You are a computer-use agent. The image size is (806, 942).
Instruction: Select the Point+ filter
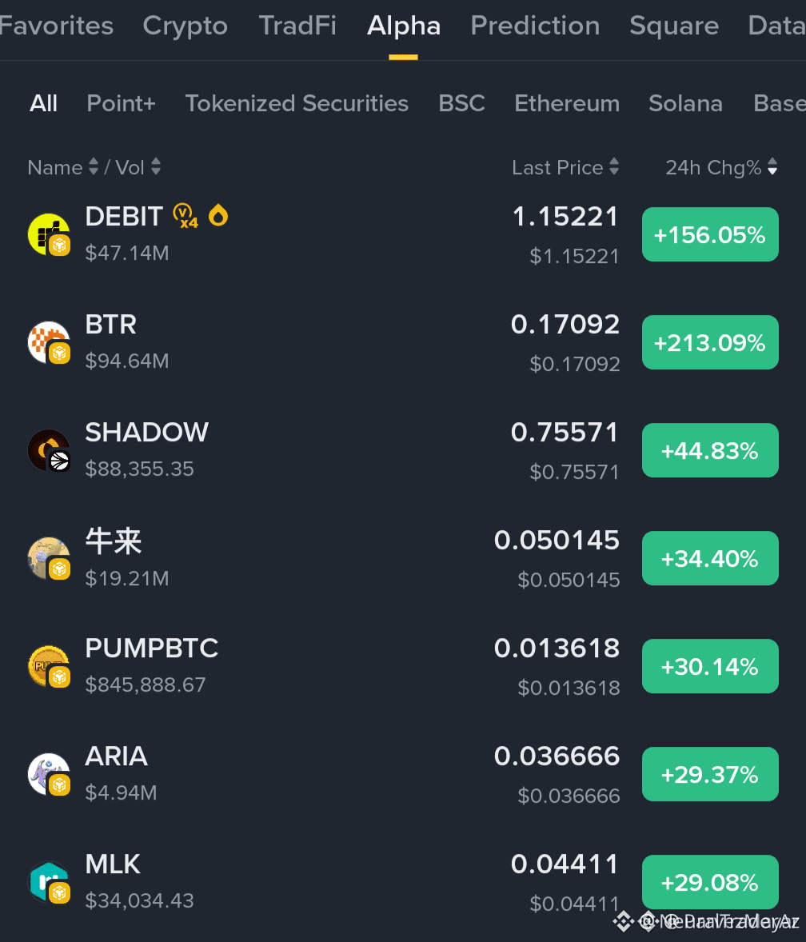click(x=122, y=103)
